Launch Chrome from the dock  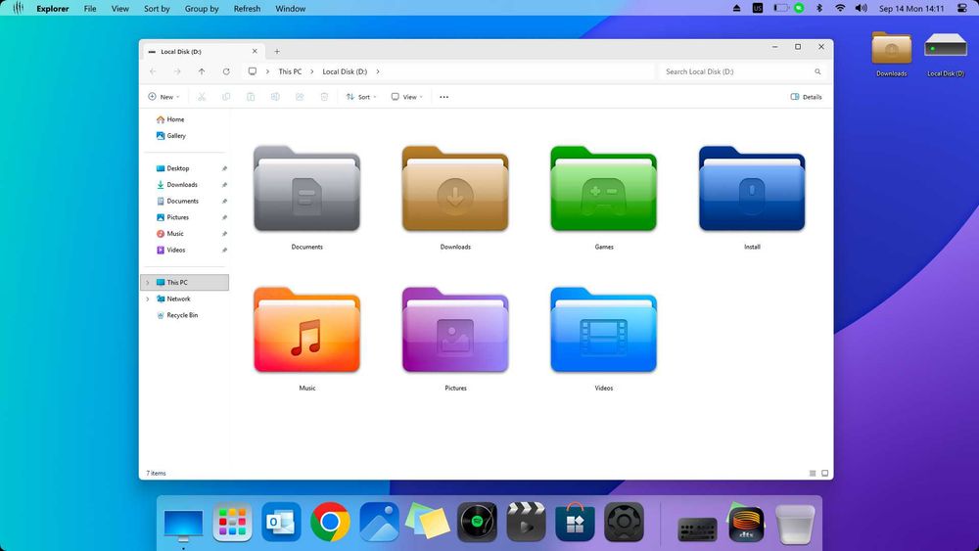(330, 522)
